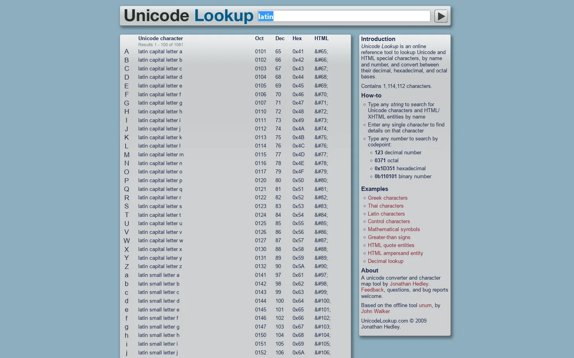Open the unum offline tool link

[425, 305]
